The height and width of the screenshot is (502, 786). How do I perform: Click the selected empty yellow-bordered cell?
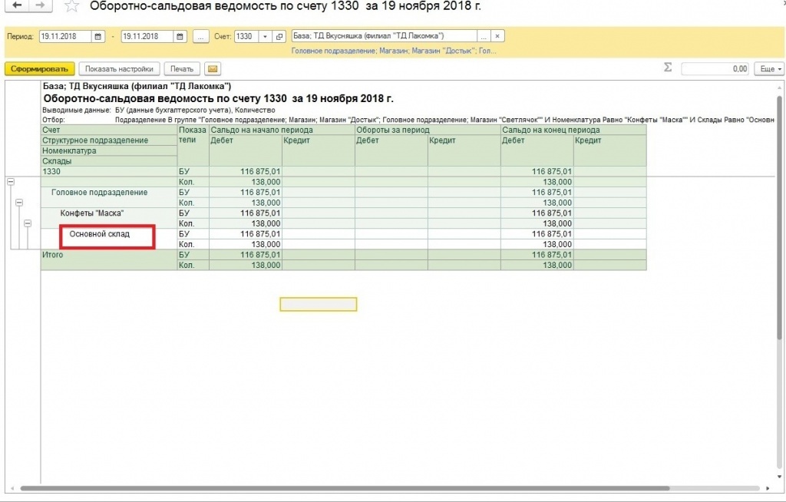[x=319, y=305]
